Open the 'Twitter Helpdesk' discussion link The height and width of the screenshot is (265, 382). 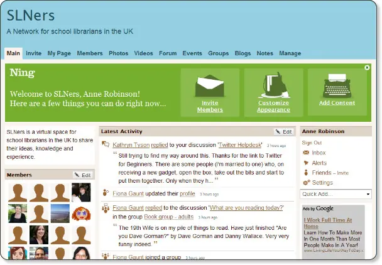[x=240, y=145]
